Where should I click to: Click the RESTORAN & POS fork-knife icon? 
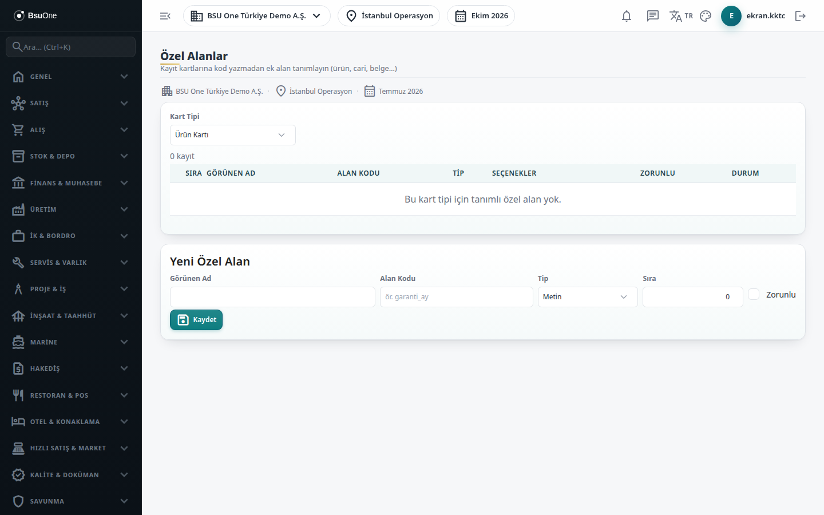18,395
